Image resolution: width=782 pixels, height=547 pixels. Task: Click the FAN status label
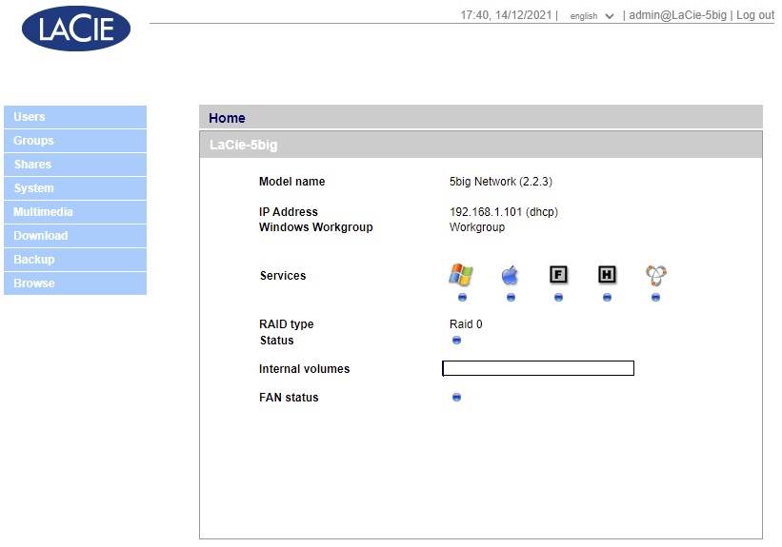pyautogui.click(x=289, y=398)
